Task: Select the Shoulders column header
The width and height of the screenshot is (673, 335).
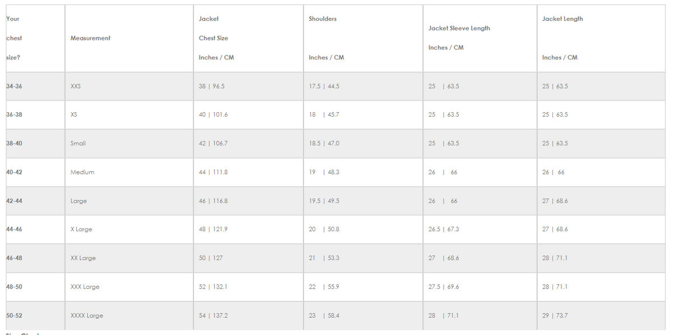Action: pyautogui.click(x=322, y=19)
